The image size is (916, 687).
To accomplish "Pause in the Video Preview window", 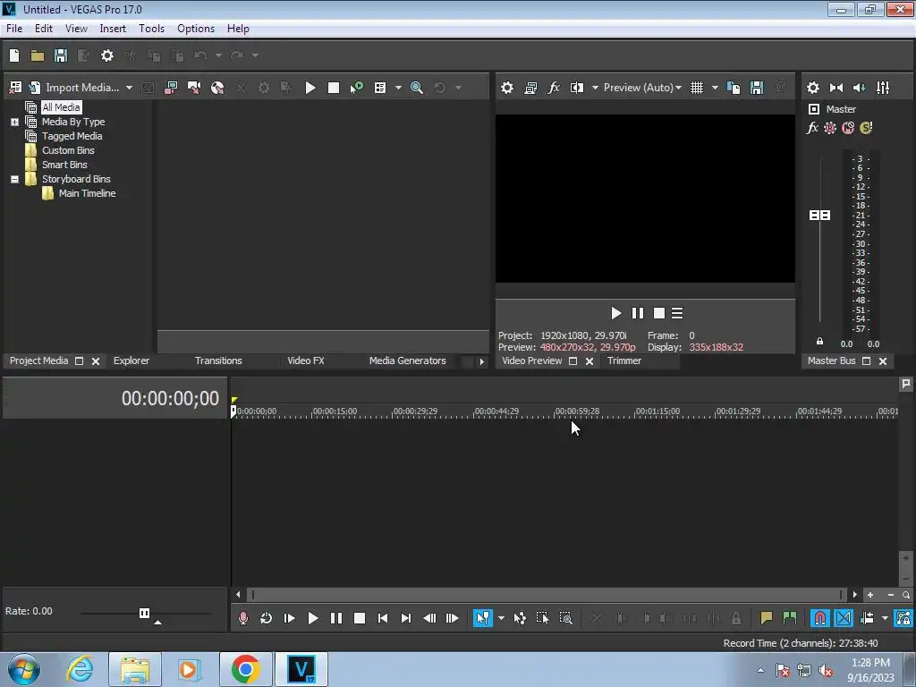I will pos(637,314).
